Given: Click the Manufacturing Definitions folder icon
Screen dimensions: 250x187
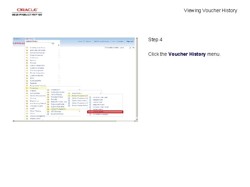Looking at the screenshot, I should click(27, 103).
